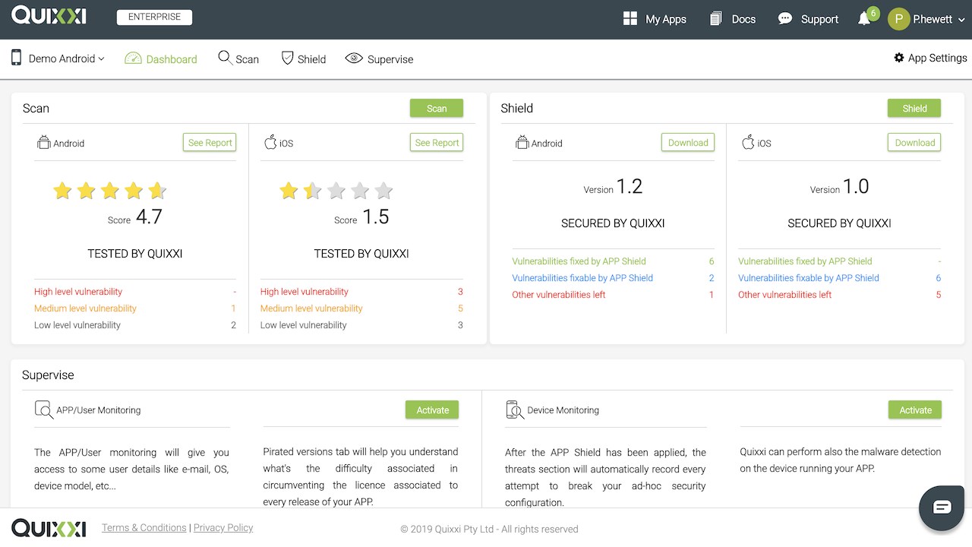
Task: Click the Support chat bubble icon
Action: [x=785, y=18]
